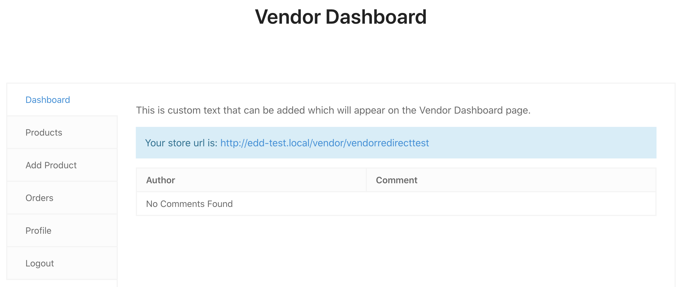Click Logout in the sidebar

click(x=39, y=263)
